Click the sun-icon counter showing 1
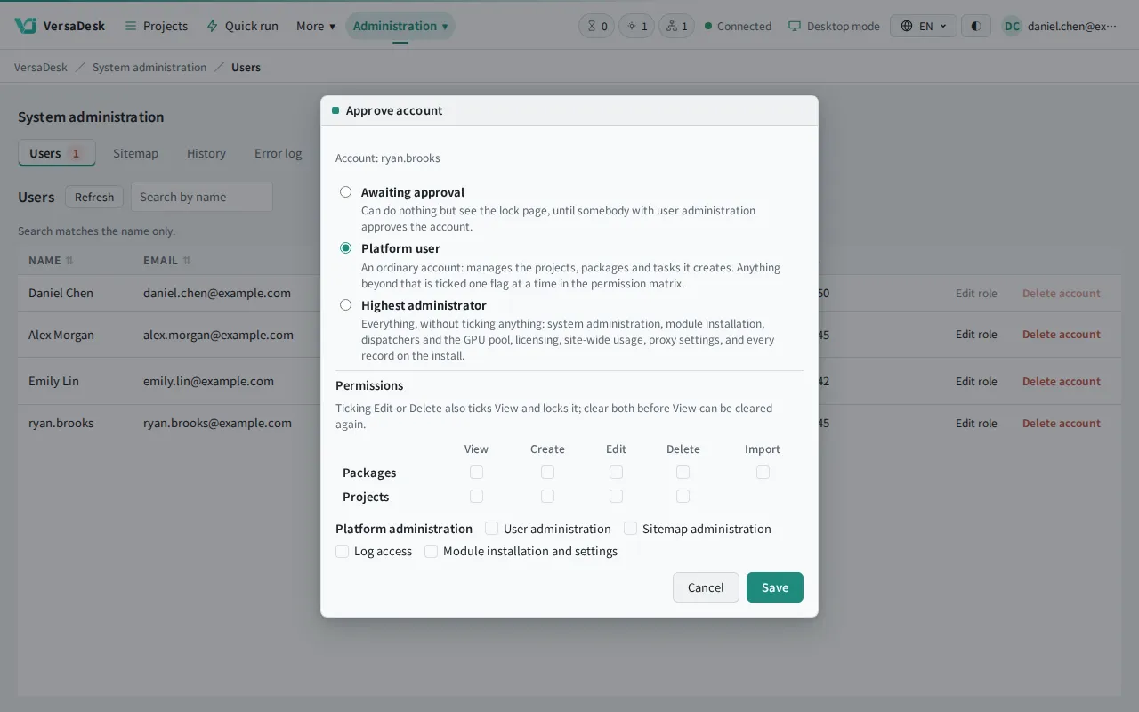This screenshot has height=712, width=1139. click(636, 26)
